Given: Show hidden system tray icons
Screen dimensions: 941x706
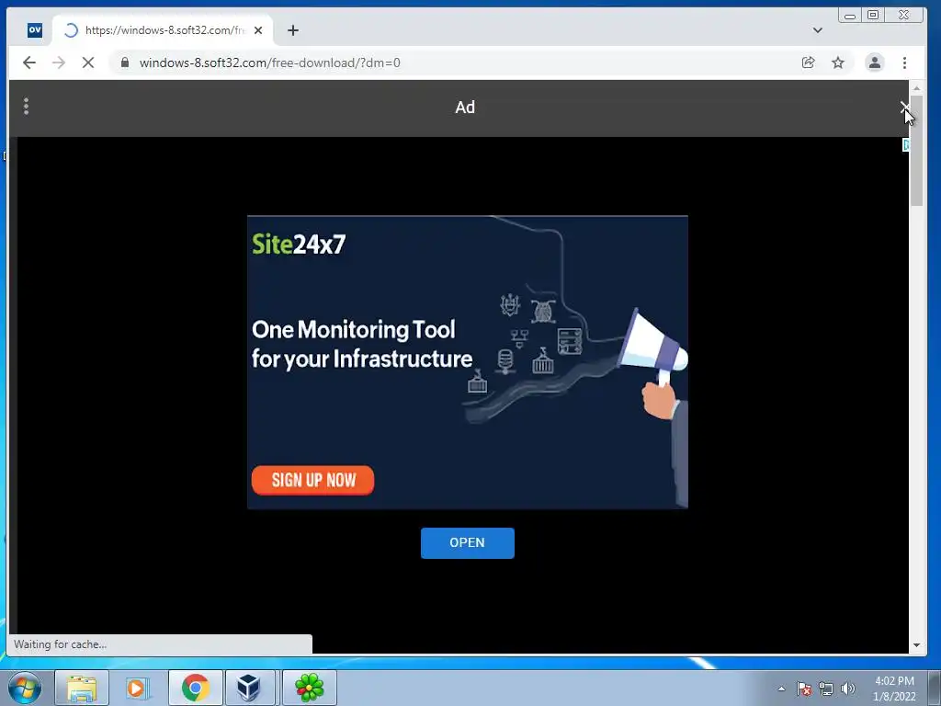Looking at the screenshot, I should click(781, 689).
